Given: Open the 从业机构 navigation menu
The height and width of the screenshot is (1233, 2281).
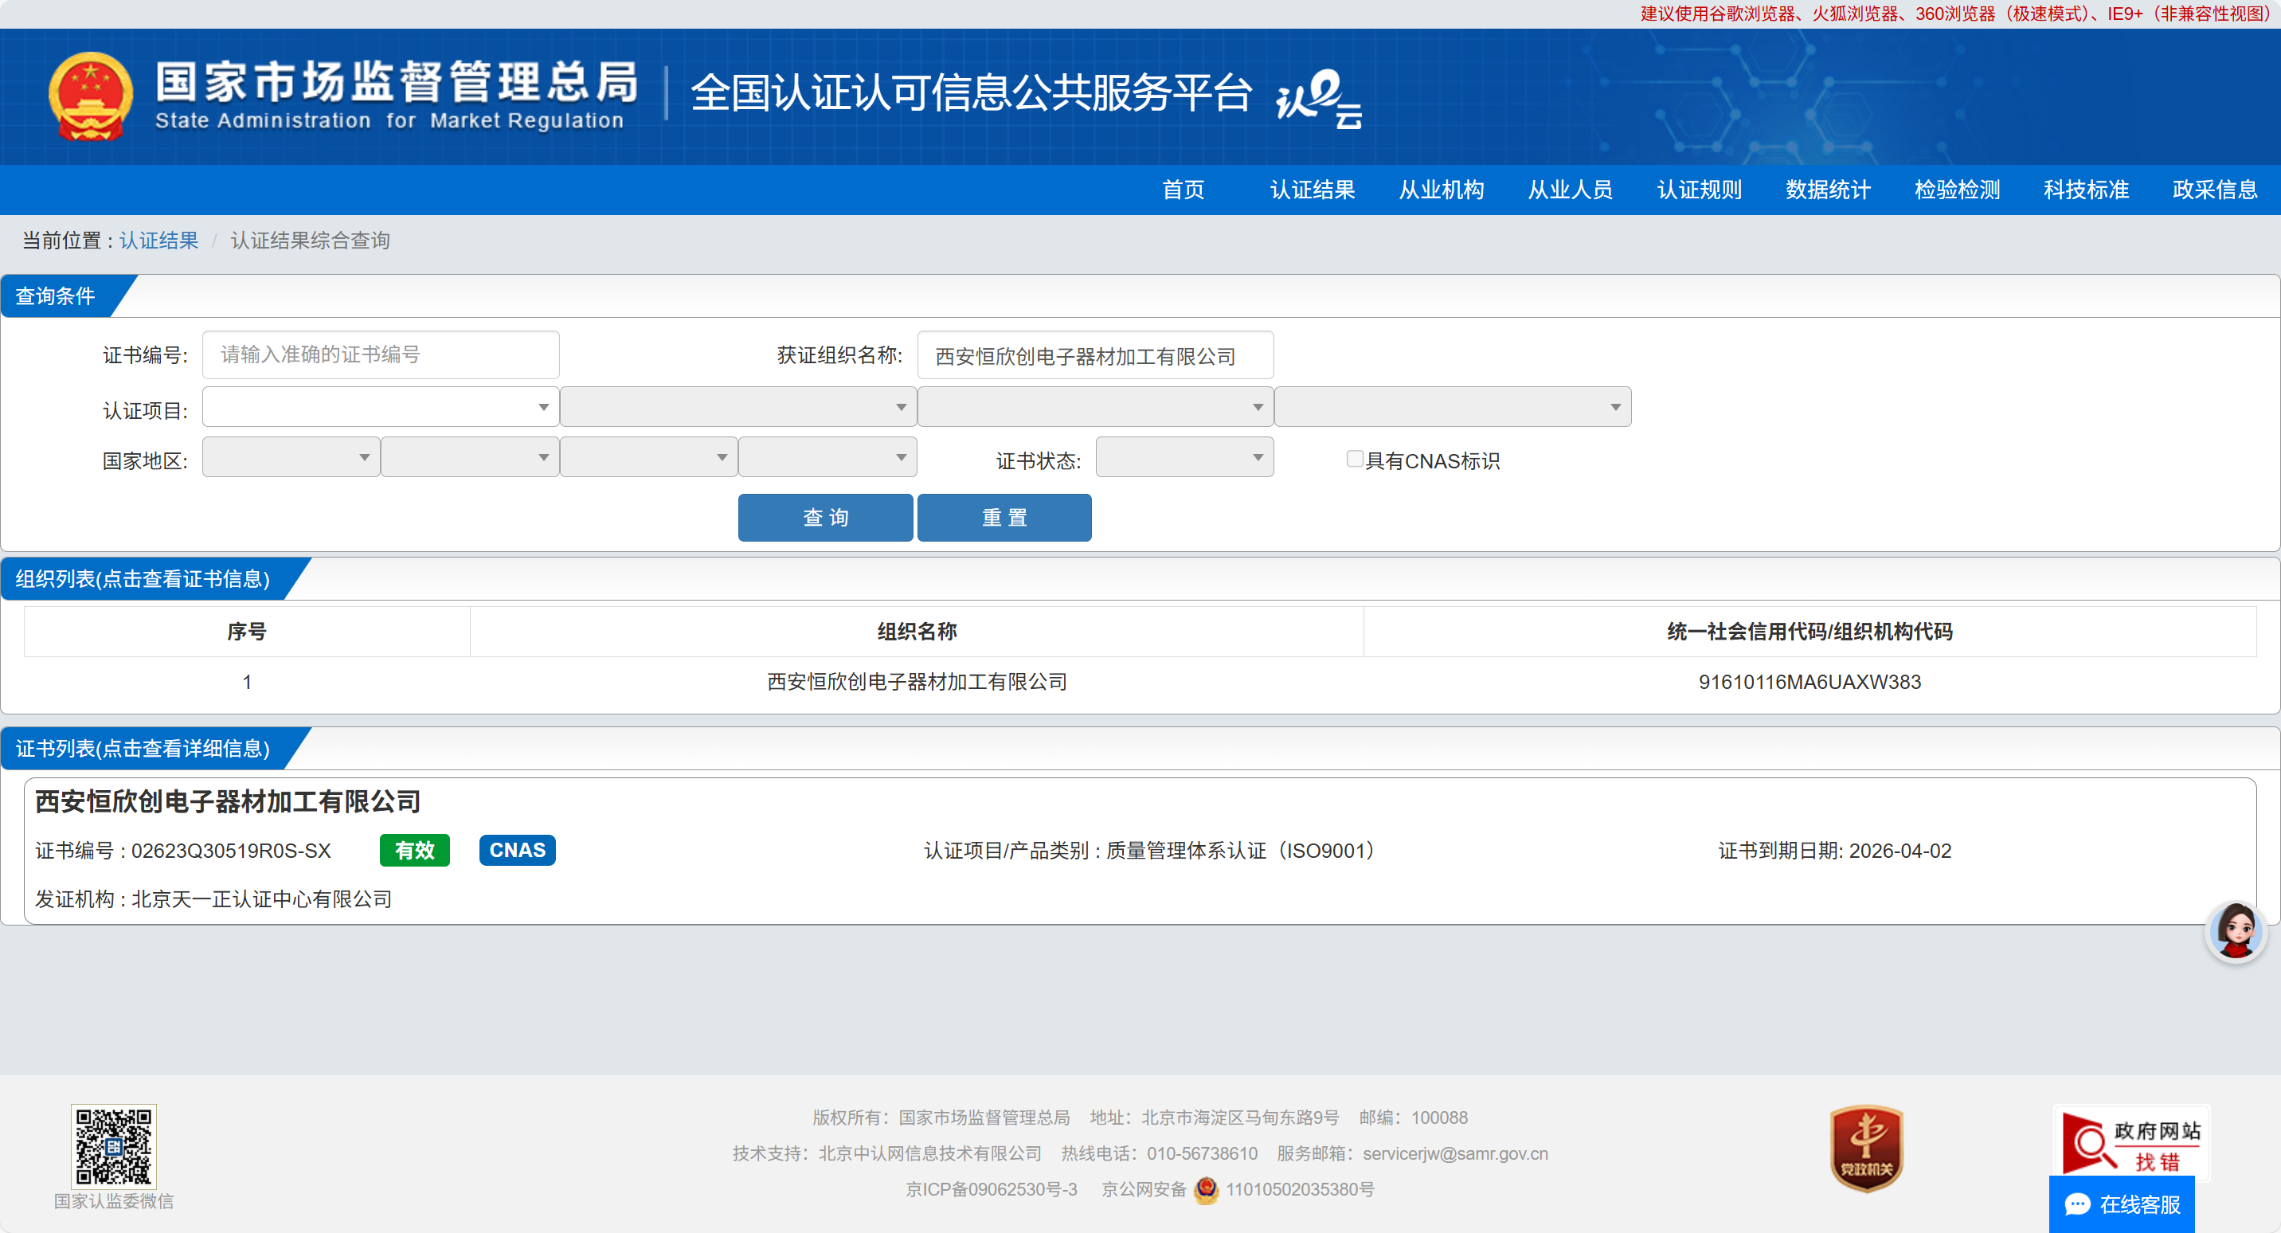Looking at the screenshot, I should point(1441,190).
